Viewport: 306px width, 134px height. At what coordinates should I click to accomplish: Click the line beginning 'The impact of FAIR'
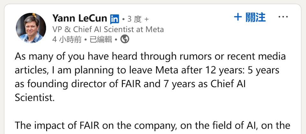coord(152,125)
